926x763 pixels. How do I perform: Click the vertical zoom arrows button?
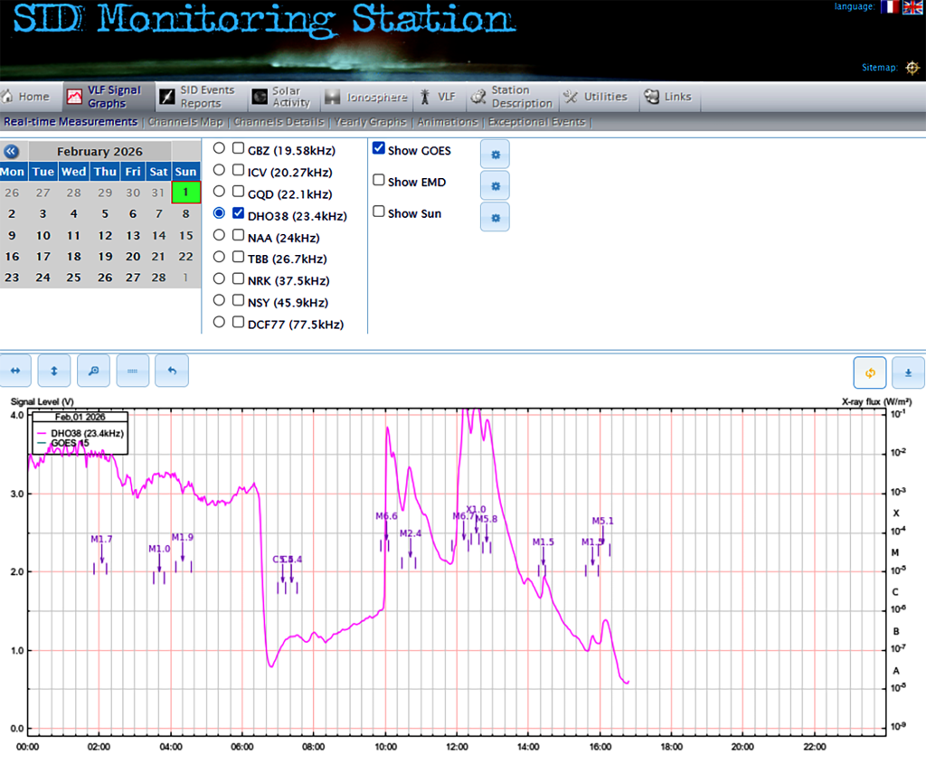(54, 371)
